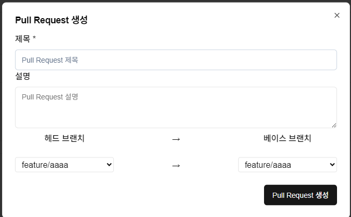Click the arrow icon between the branch labels
The image size is (351, 217).
(x=176, y=139)
